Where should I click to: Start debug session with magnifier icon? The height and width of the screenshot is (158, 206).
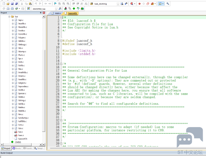coord(132,4)
